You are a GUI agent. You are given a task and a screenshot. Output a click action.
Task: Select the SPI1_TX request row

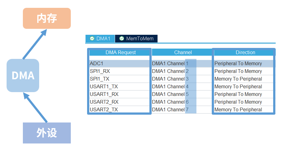[119, 79]
